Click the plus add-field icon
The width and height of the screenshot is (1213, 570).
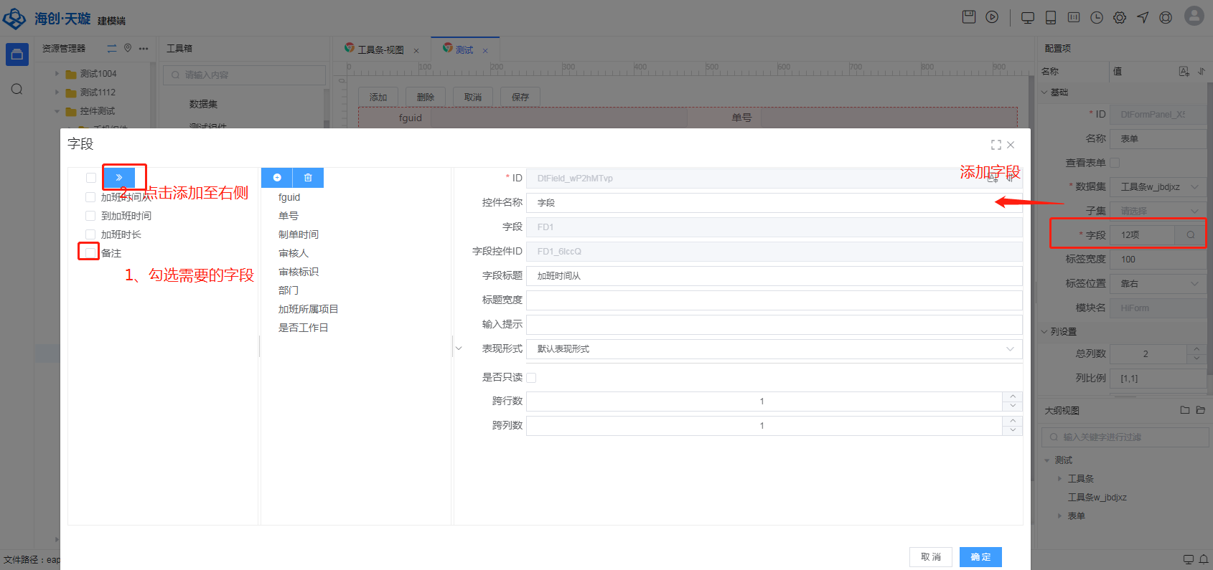pyautogui.click(x=277, y=178)
